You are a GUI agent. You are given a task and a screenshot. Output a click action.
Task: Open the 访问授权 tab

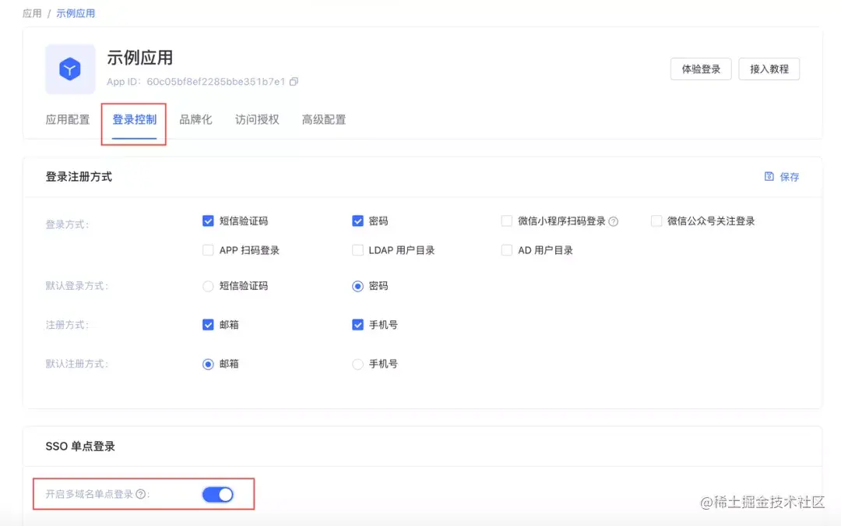coord(257,120)
